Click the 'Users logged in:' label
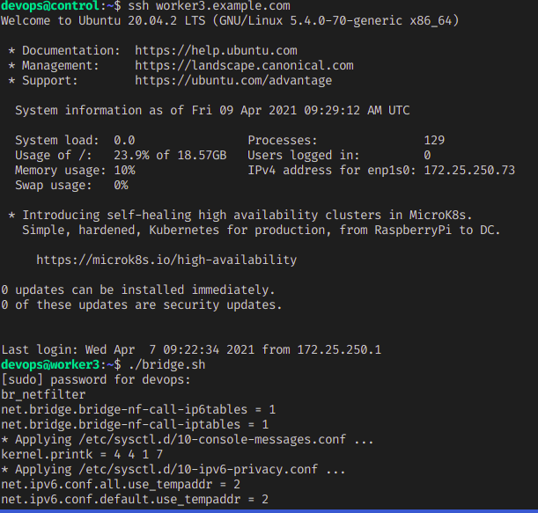This screenshot has height=513, width=538. click(x=304, y=156)
